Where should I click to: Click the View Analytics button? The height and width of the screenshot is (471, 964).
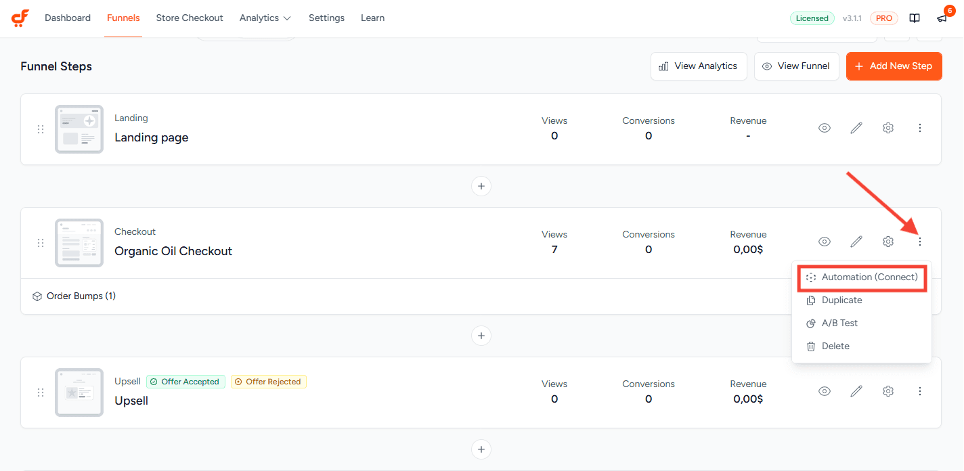point(699,66)
